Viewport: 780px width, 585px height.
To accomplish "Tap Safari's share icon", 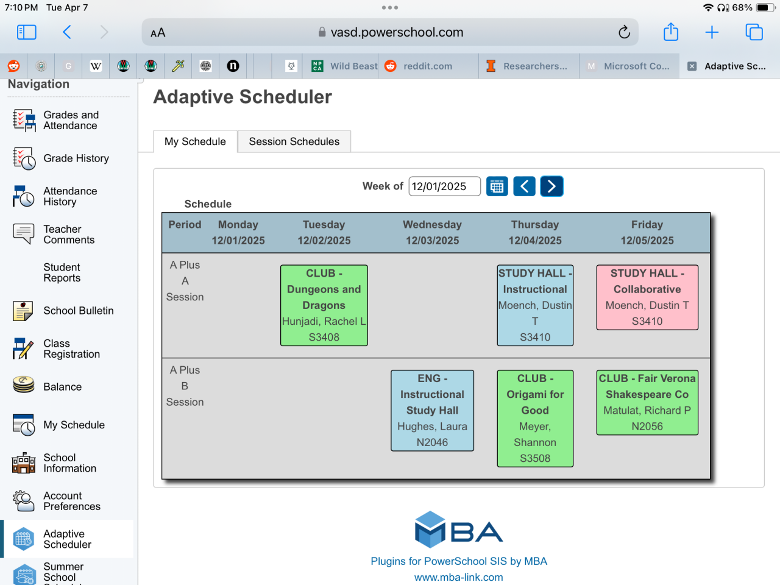I will click(671, 32).
